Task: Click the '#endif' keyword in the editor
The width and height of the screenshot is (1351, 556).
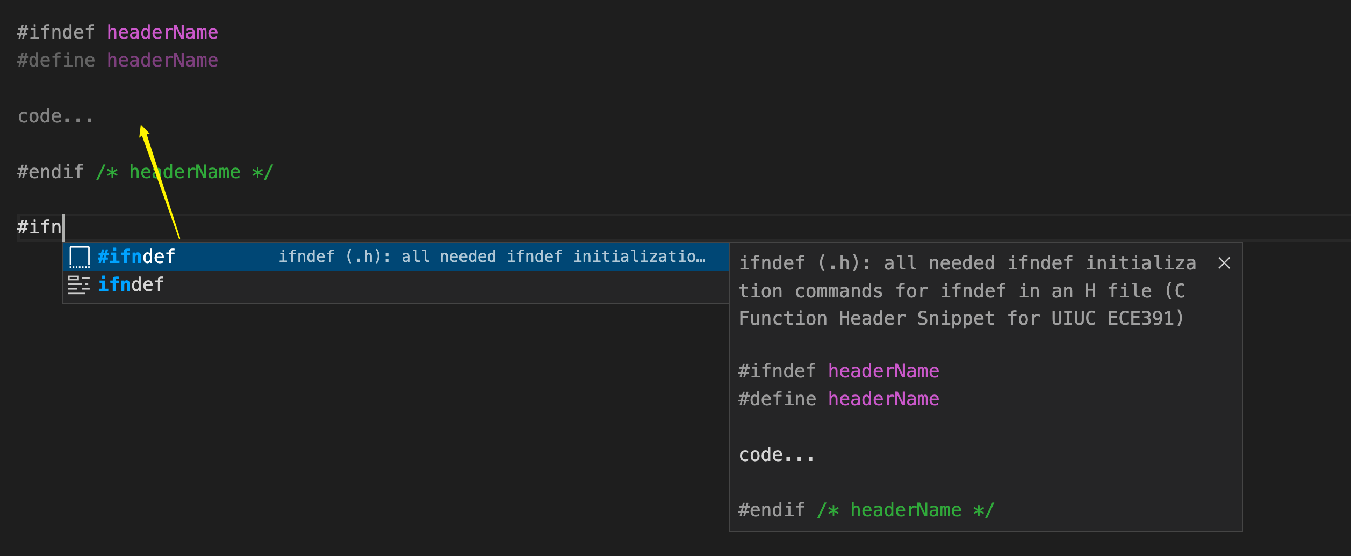Action: click(x=51, y=172)
